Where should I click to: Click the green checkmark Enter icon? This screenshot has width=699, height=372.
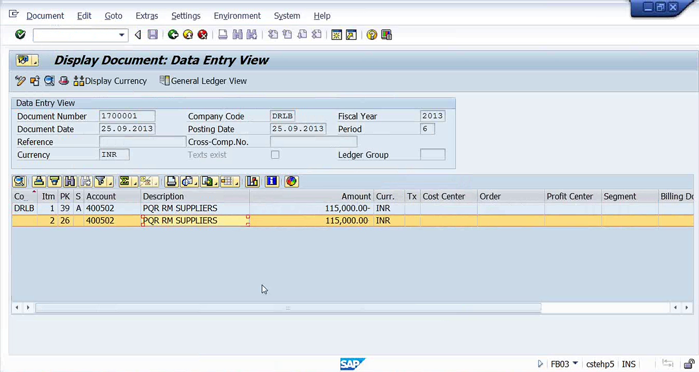(20, 34)
